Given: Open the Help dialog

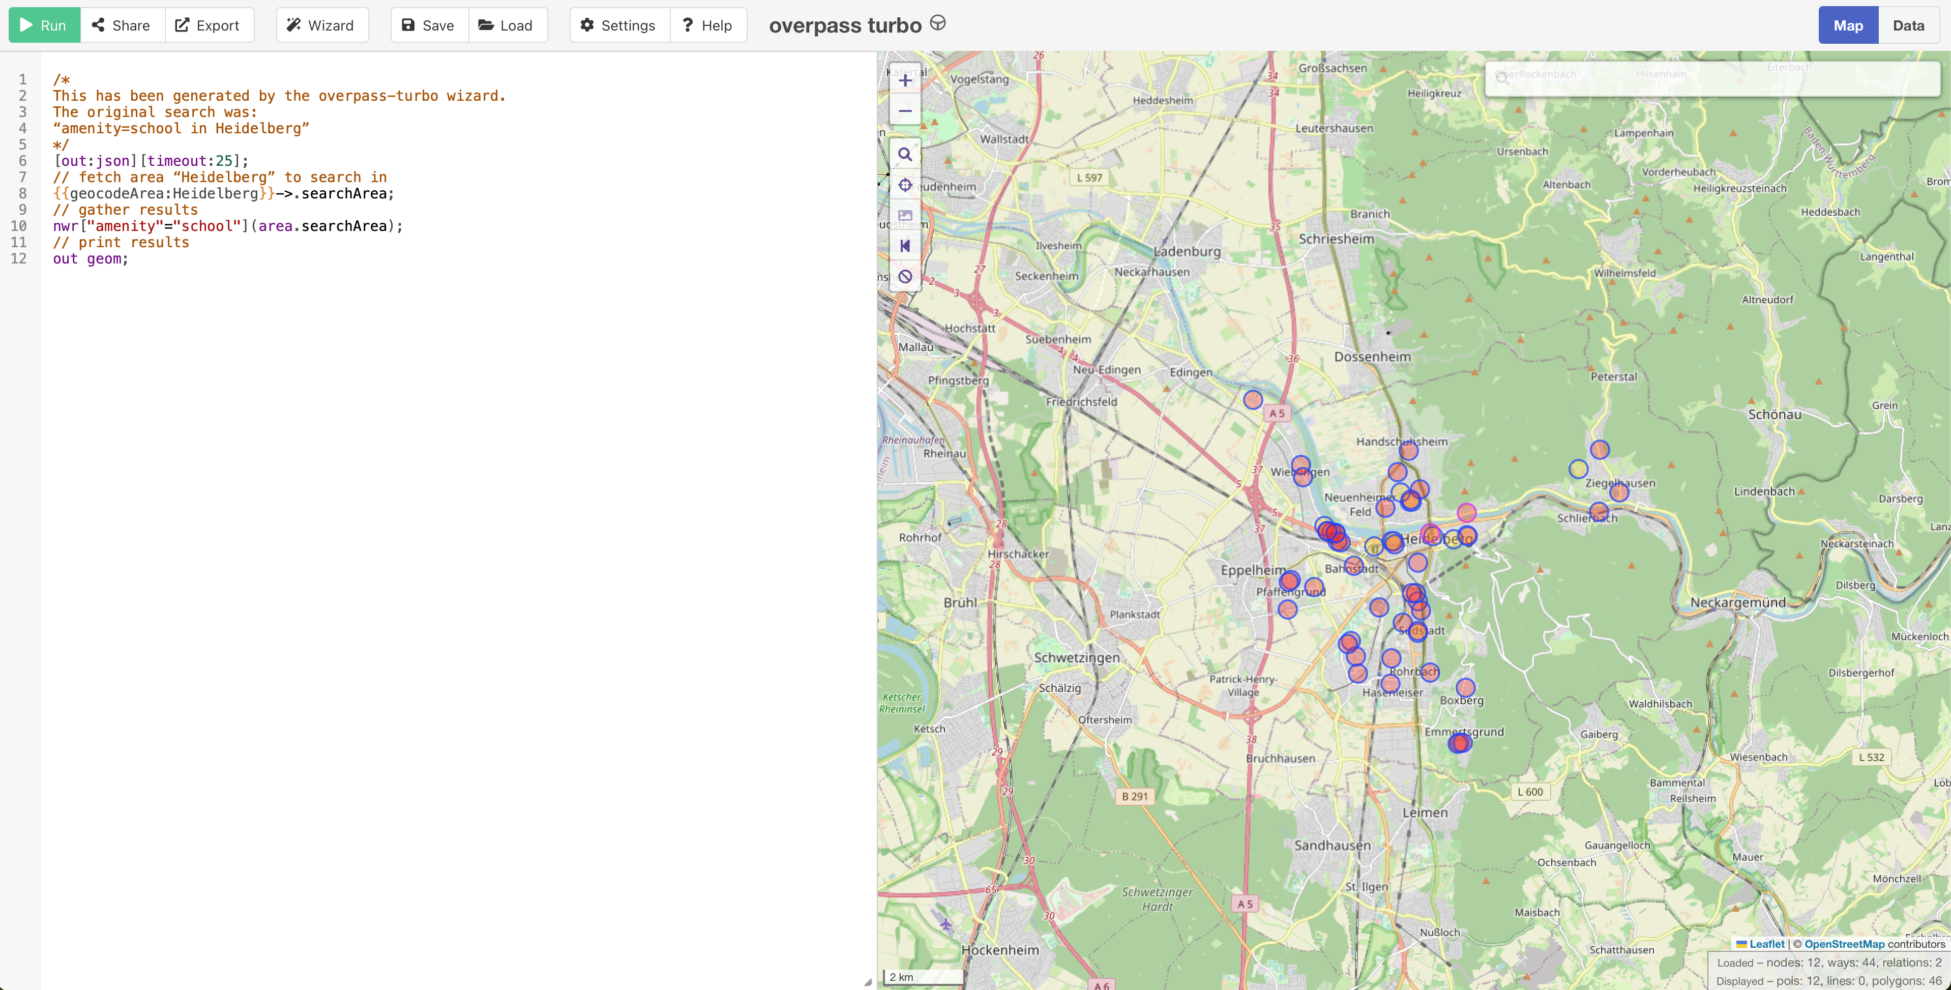Looking at the screenshot, I should click(707, 25).
